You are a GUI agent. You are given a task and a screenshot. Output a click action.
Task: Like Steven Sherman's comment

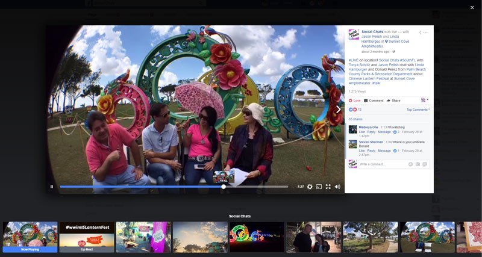pyautogui.click(x=361, y=150)
